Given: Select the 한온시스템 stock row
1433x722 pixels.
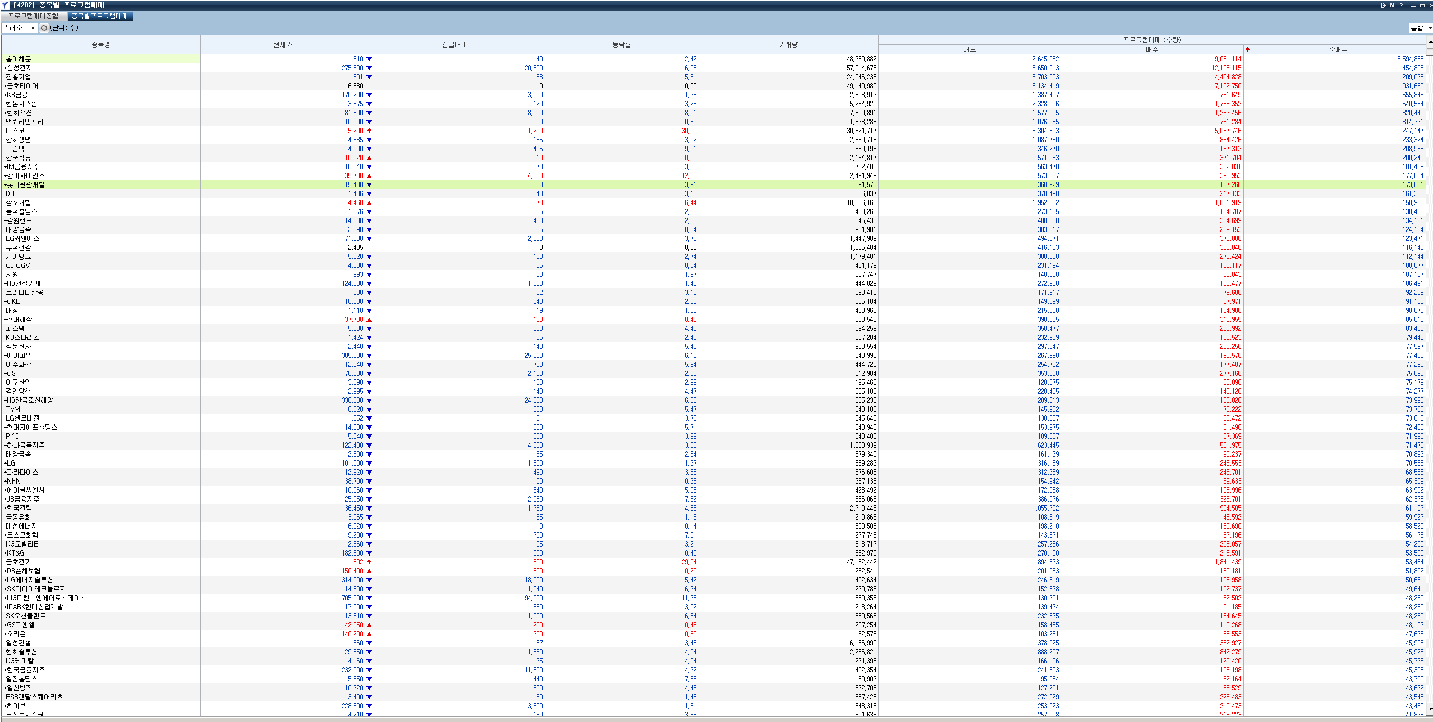Looking at the screenshot, I should pos(713,104).
